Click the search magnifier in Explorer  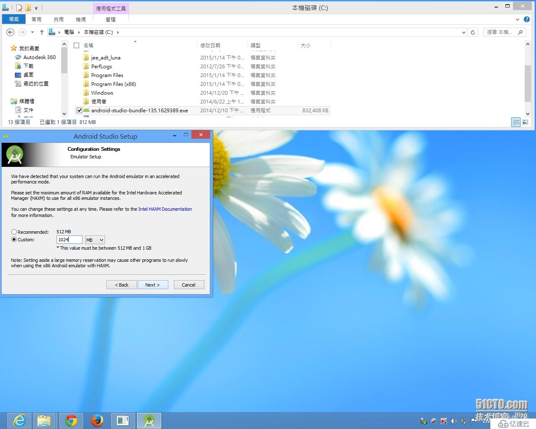pos(521,32)
